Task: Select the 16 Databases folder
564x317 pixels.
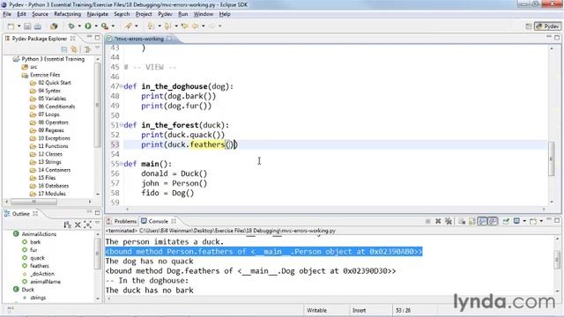Action: [x=53, y=186]
